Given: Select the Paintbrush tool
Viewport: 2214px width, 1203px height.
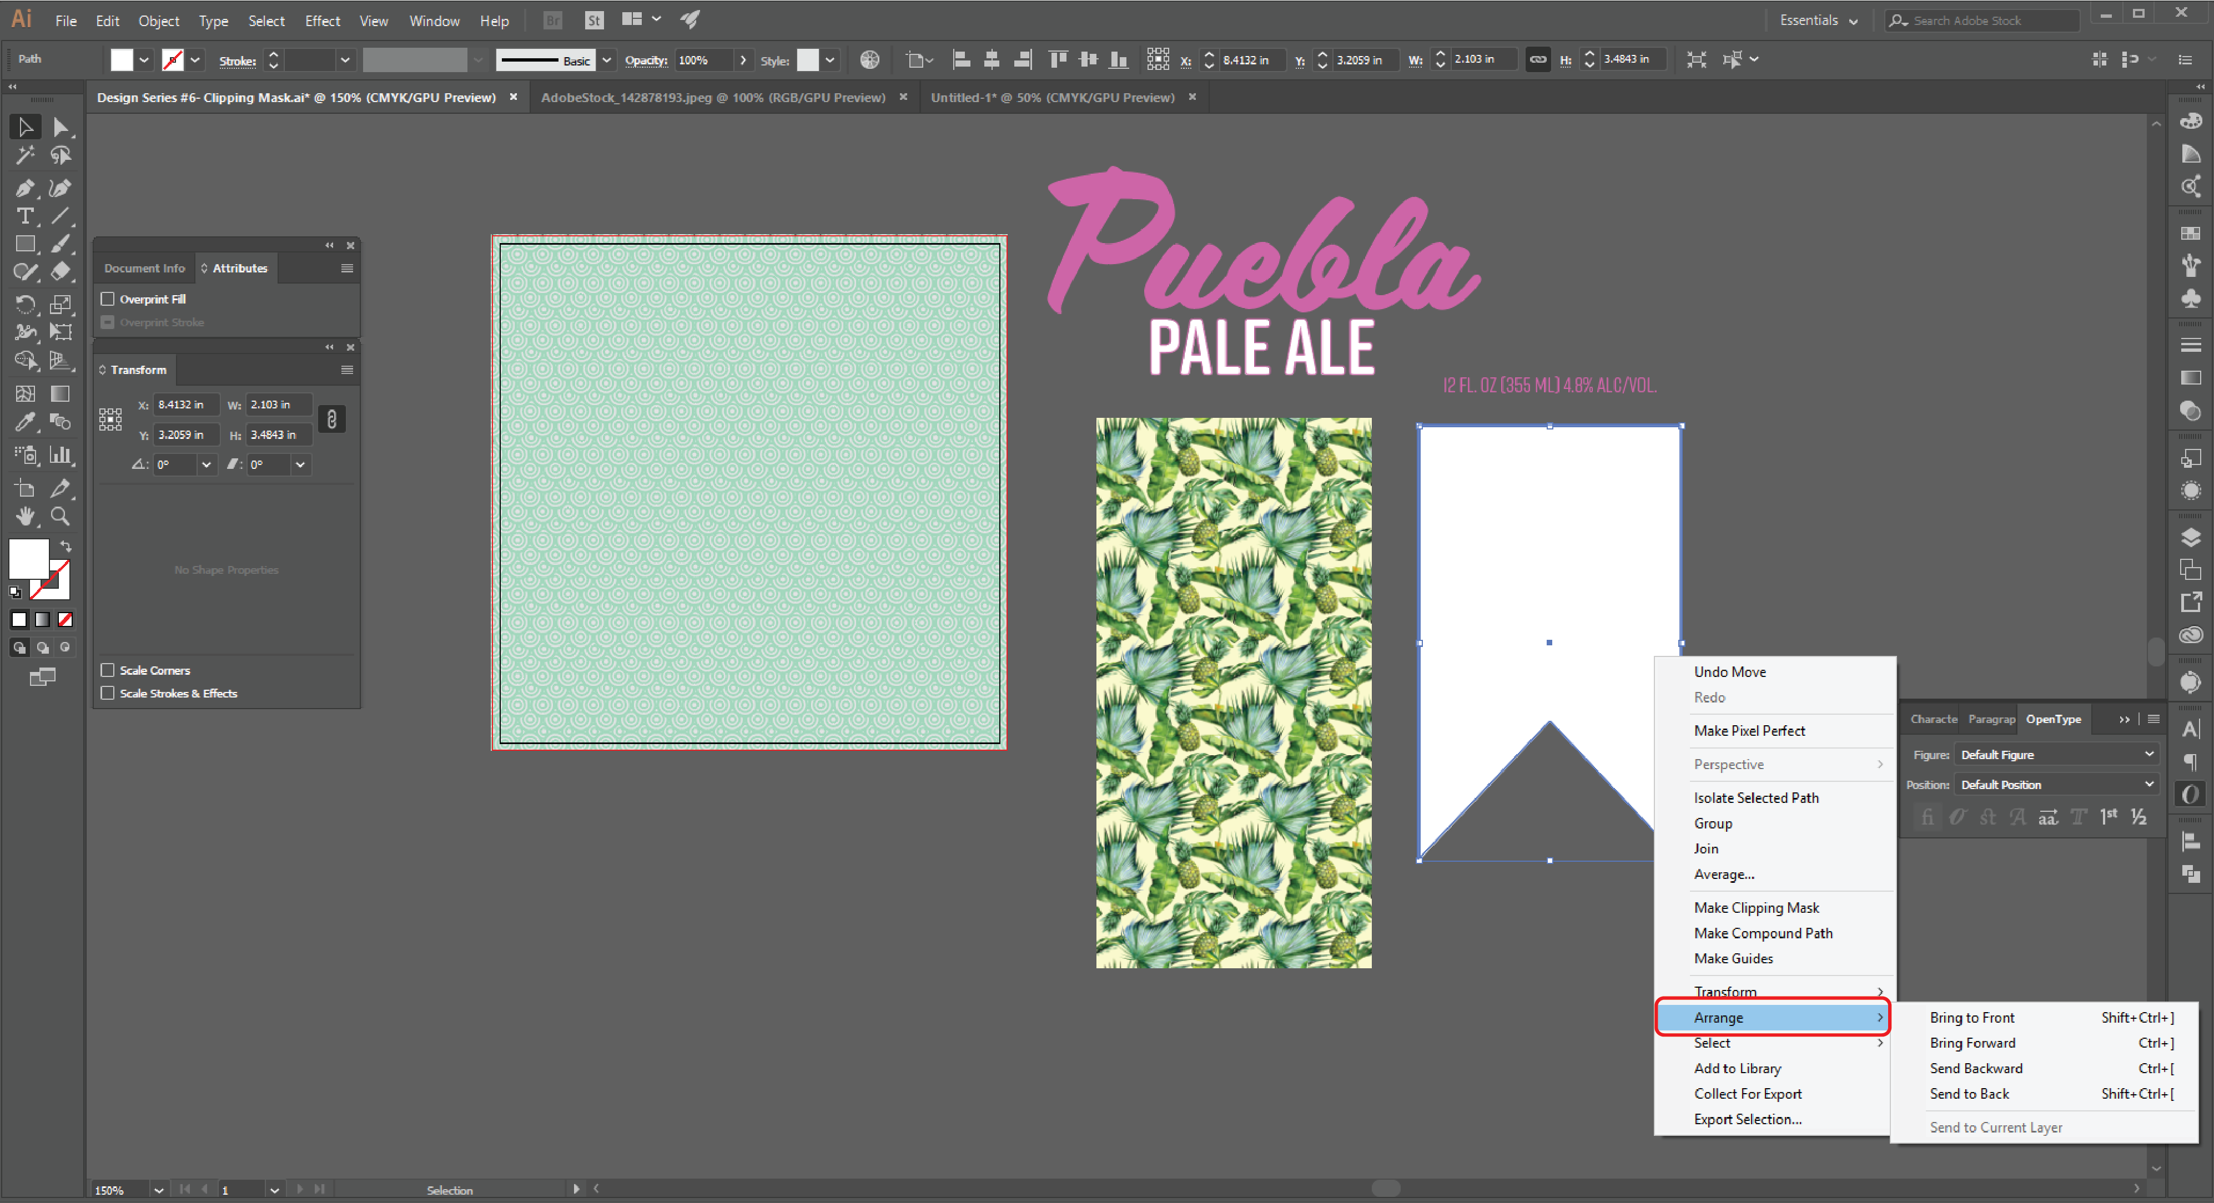Looking at the screenshot, I should pyautogui.click(x=60, y=244).
